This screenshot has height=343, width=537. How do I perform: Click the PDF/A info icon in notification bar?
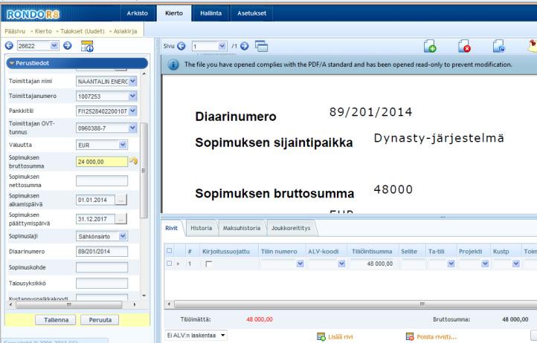click(x=173, y=65)
